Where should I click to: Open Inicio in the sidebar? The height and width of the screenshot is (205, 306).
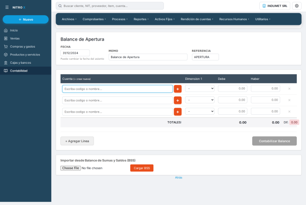pos(25,31)
